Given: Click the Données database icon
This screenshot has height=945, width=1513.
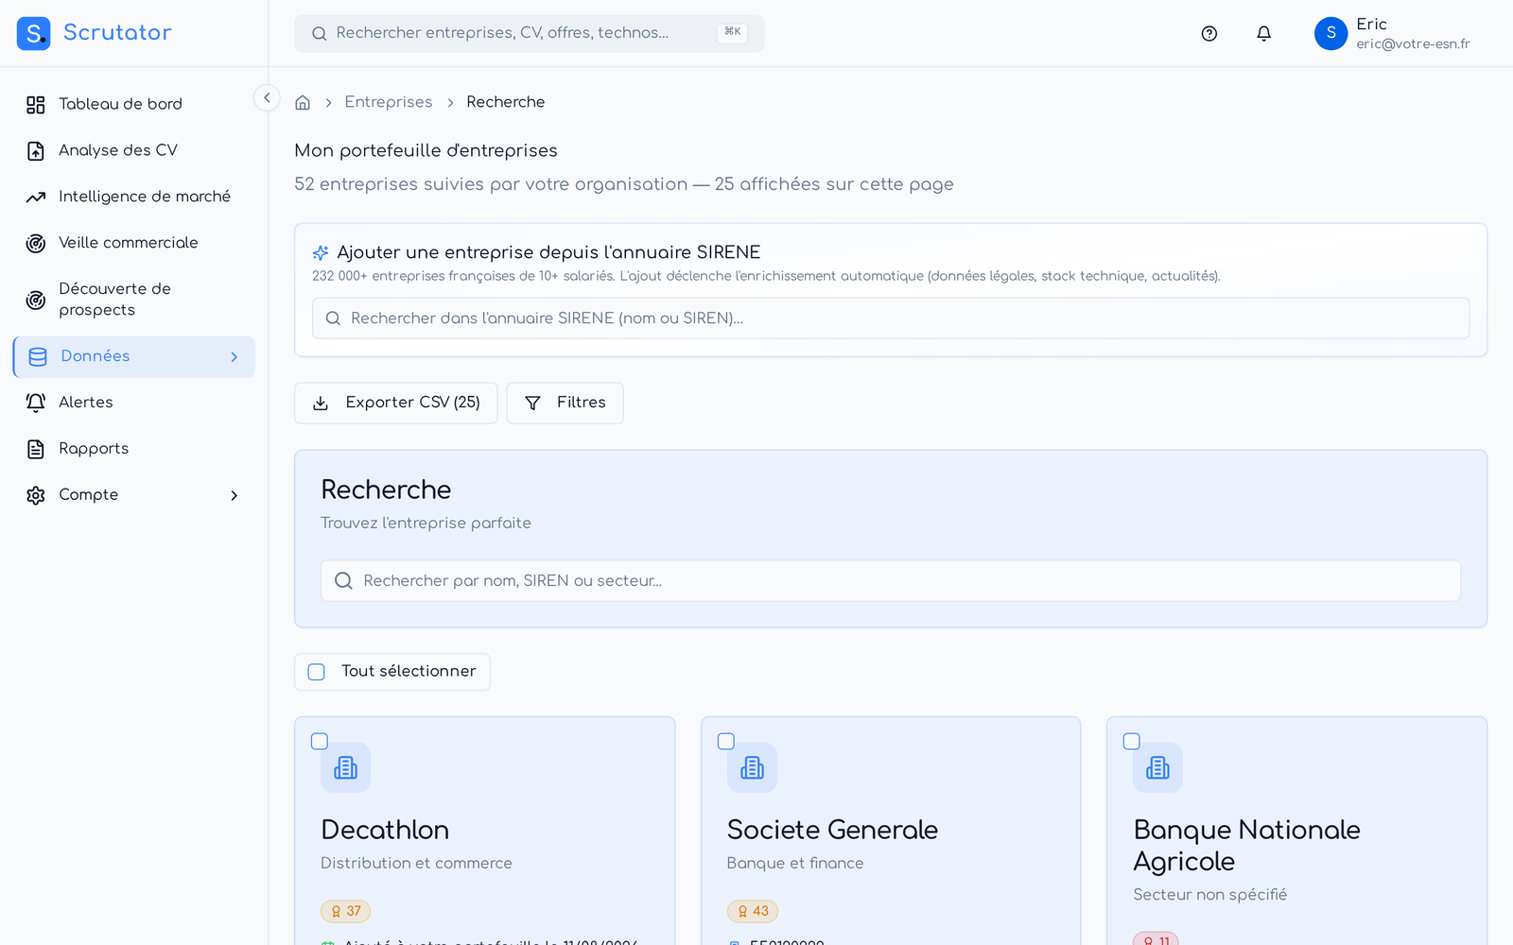Looking at the screenshot, I should [x=38, y=356].
